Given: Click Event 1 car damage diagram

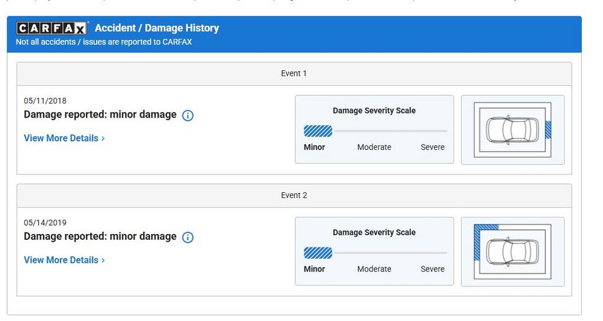Looking at the screenshot, I should pyautogui.click(x=513, y=130).
